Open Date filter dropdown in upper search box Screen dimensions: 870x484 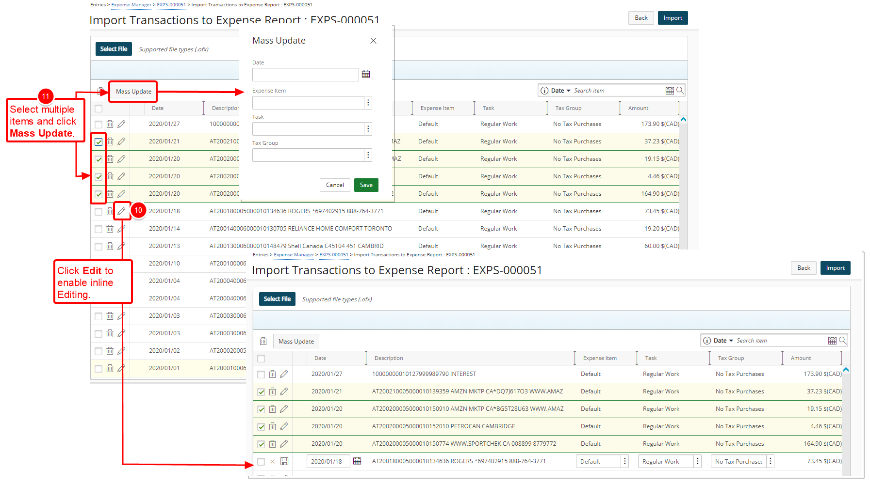(x=561, y=91)
